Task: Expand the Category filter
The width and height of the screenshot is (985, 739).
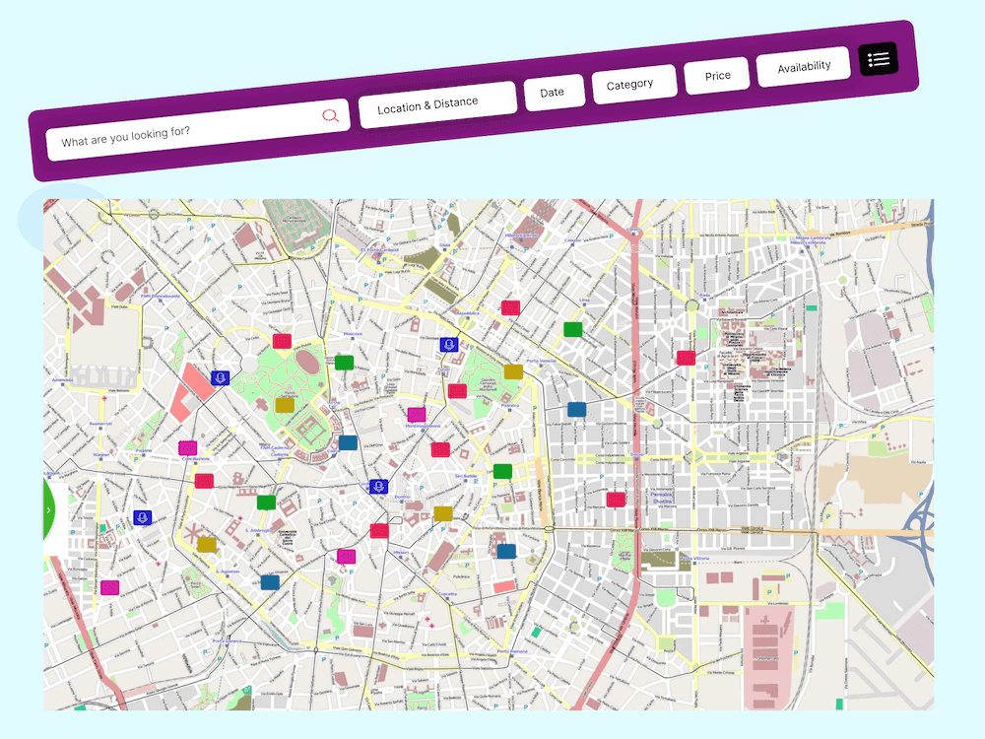Action: coord(633,84)
